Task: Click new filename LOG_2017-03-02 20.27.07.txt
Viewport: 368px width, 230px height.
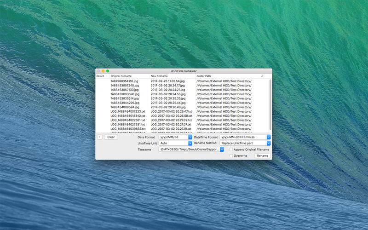Action: click(171, 124)
